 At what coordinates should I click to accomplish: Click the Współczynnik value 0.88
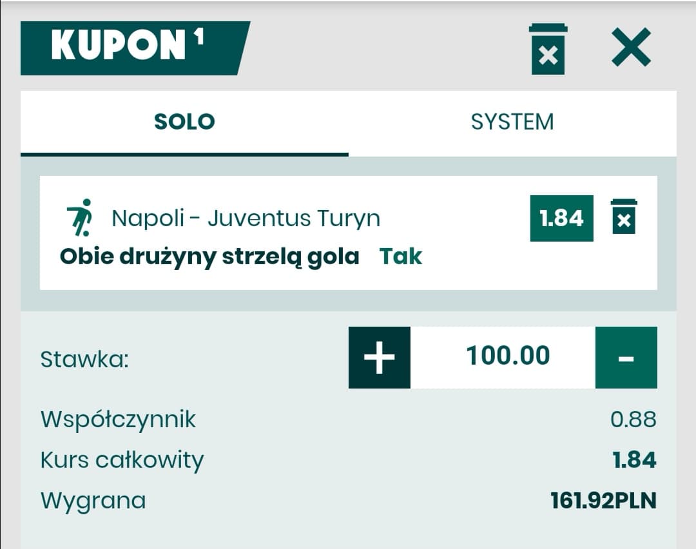(633, 420)
